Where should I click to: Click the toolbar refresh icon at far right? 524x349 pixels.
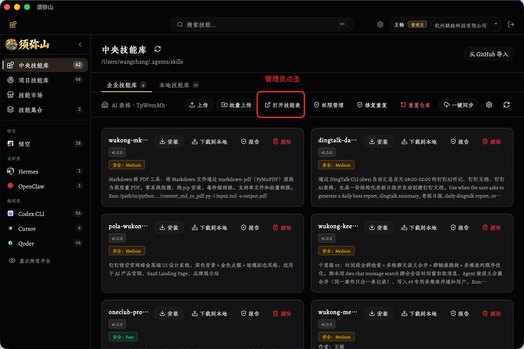(506, 105)
